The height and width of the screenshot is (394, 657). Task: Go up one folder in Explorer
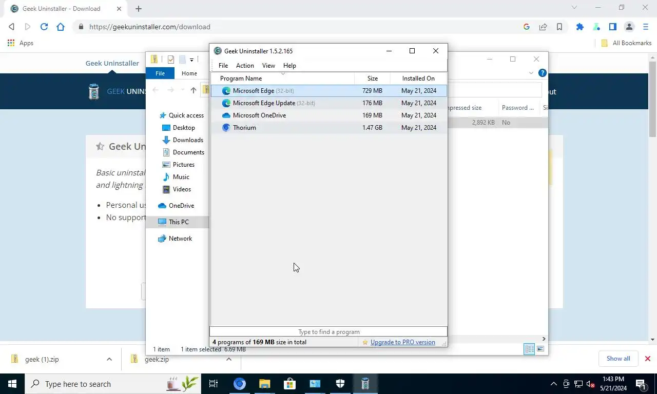pos(193,90)
